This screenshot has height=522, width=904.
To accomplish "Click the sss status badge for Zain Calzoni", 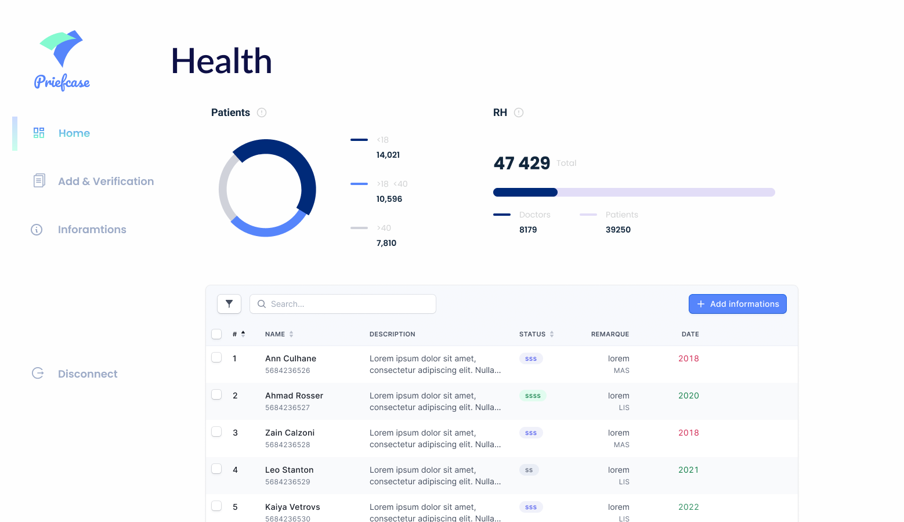I will click(x=531, y=433).
